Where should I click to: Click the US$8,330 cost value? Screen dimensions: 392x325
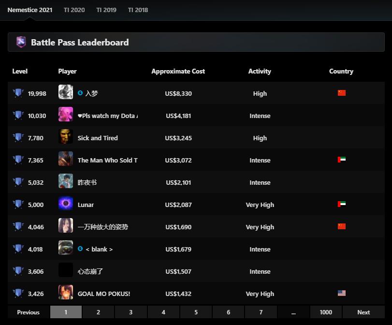(178, 93)
